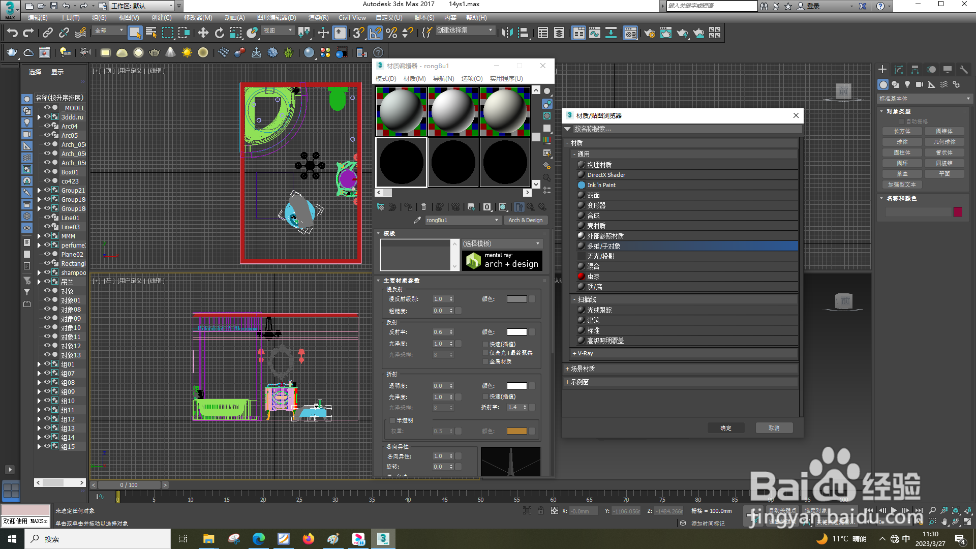The width and height of the screenshot is (976, 550).
Task: Check the 半透明 checkbox
Action: pos(392,420)
